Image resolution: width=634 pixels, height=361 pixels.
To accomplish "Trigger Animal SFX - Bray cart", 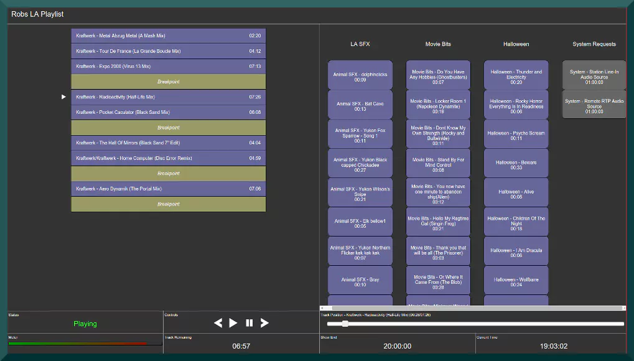I will [x=360, y=280].
